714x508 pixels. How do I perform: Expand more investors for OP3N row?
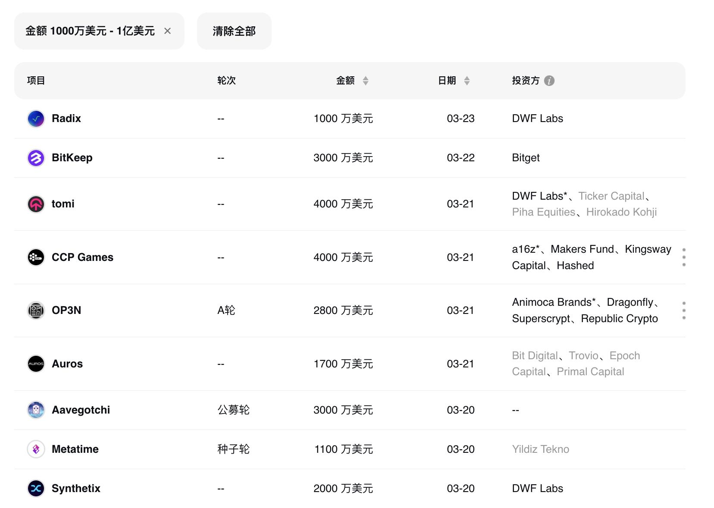(x=684, y=310)
